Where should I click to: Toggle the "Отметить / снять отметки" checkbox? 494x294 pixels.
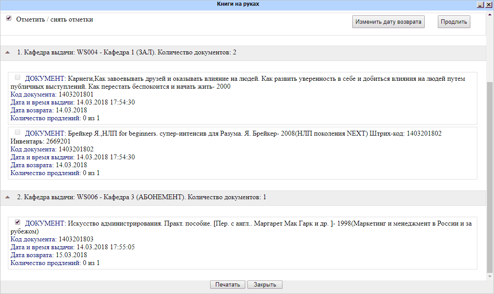9,18
